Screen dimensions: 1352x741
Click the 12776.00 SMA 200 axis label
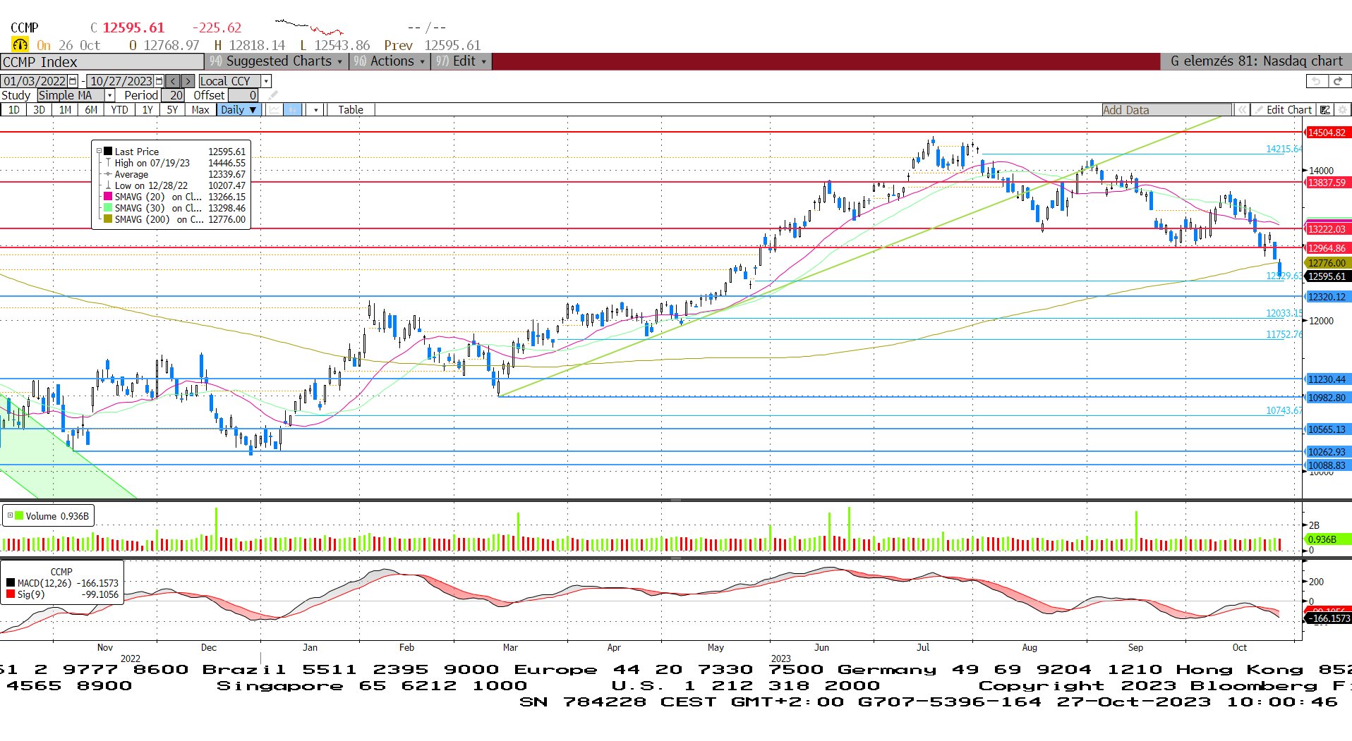point(1327,263)
